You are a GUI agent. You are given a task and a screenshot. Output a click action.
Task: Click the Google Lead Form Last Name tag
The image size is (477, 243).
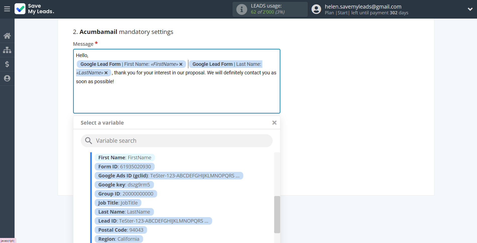pos(225,64)
